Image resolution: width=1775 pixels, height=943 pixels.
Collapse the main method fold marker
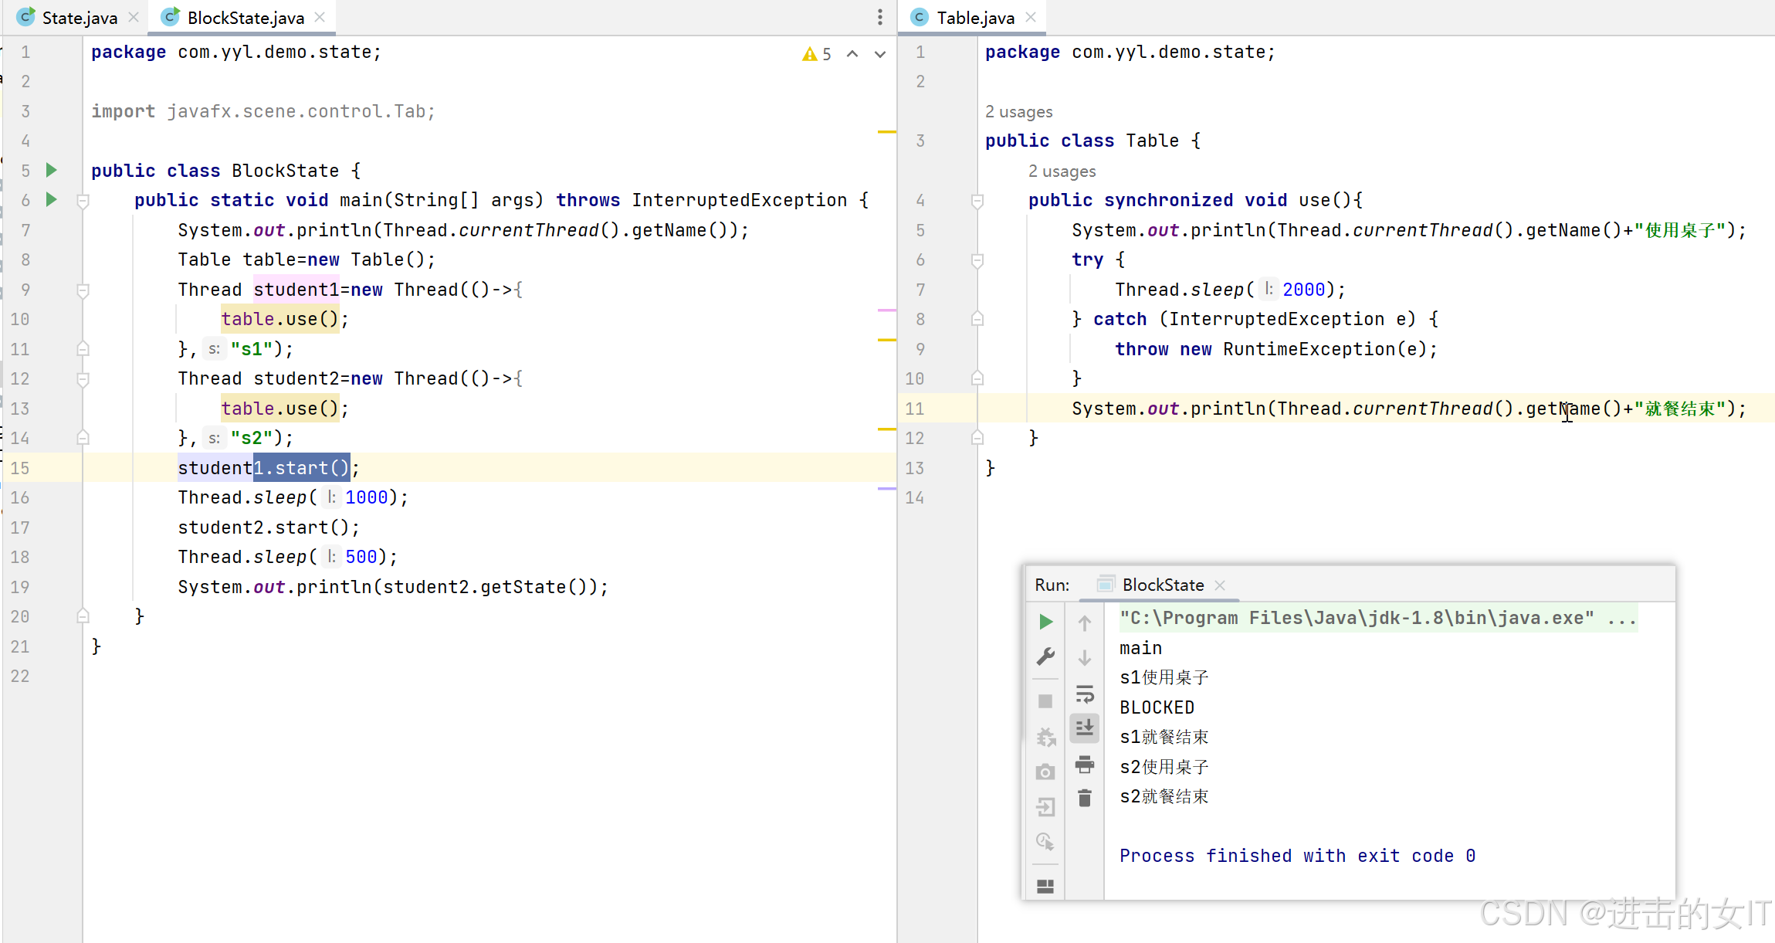(x=83, y=201)
